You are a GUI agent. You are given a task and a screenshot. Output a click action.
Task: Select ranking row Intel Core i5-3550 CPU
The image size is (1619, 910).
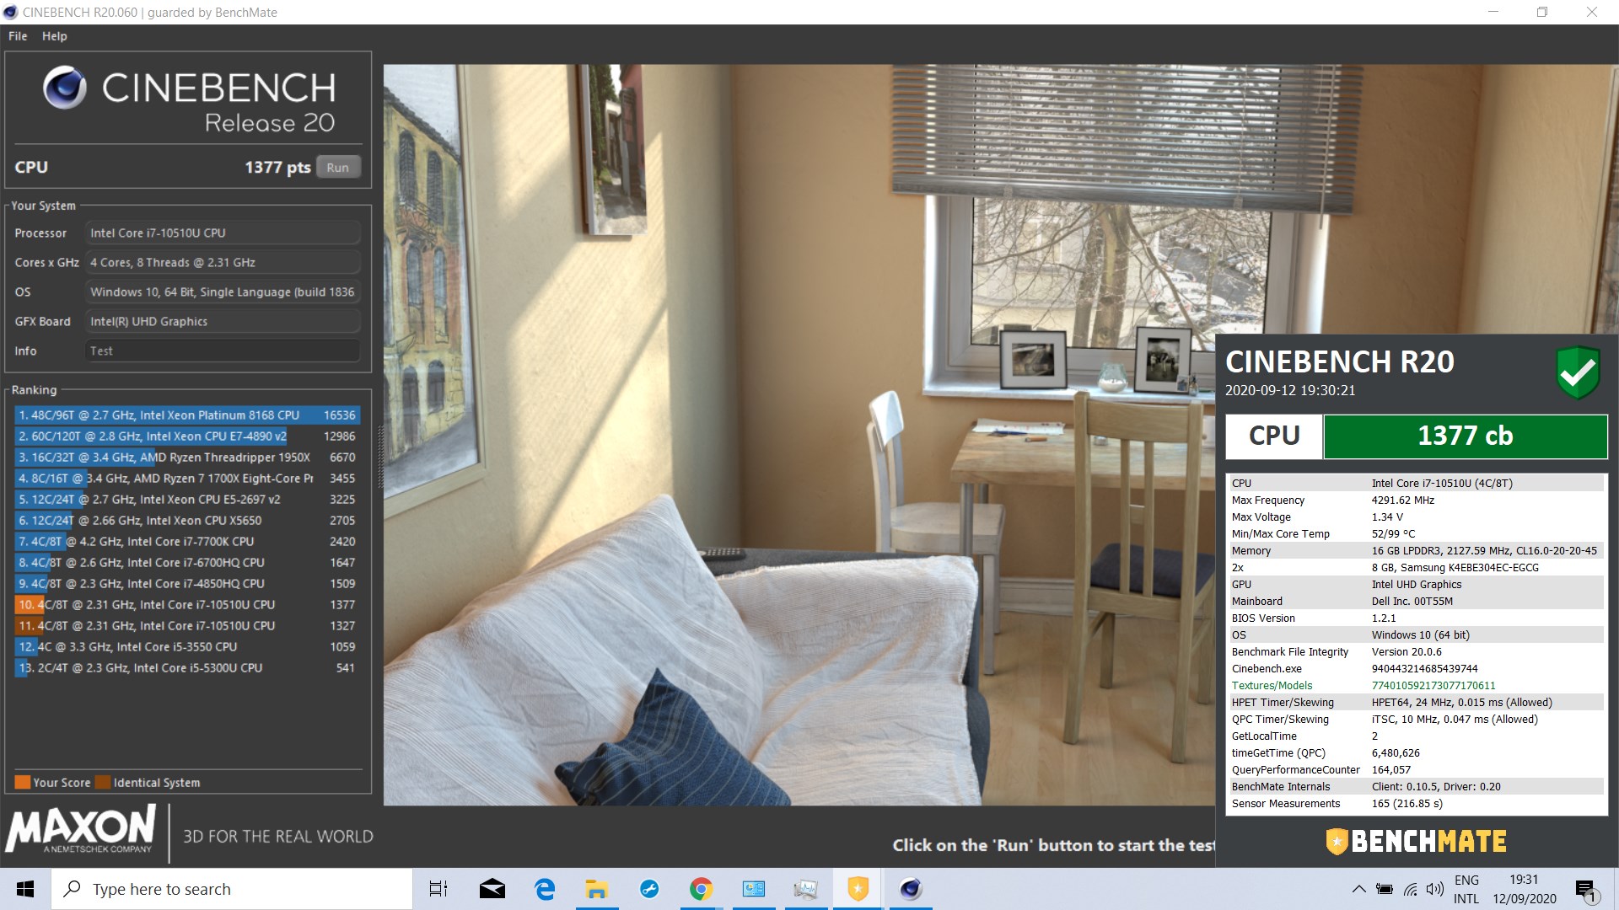(x=187, y=646)
